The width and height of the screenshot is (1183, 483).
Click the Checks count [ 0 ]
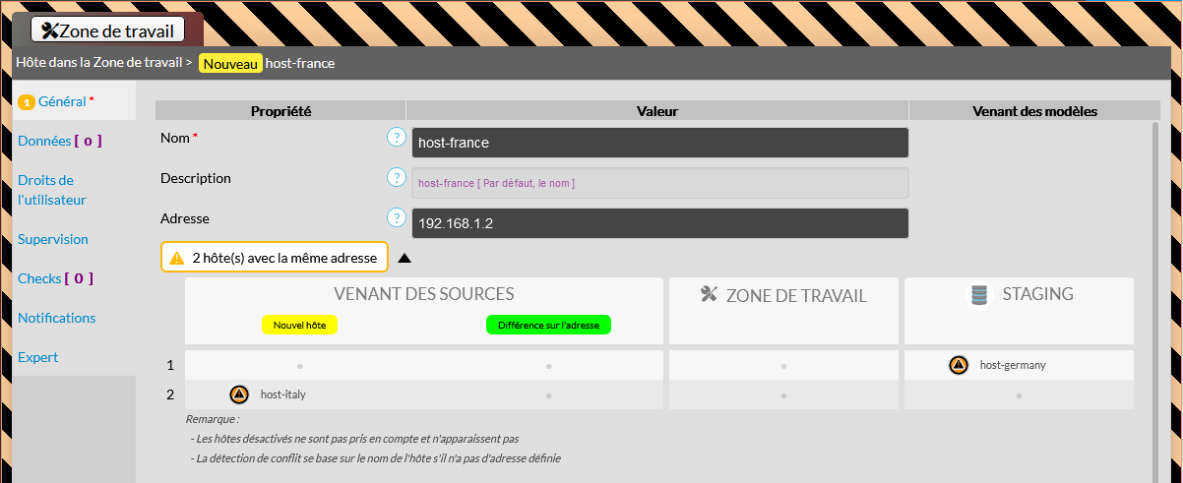79,278
